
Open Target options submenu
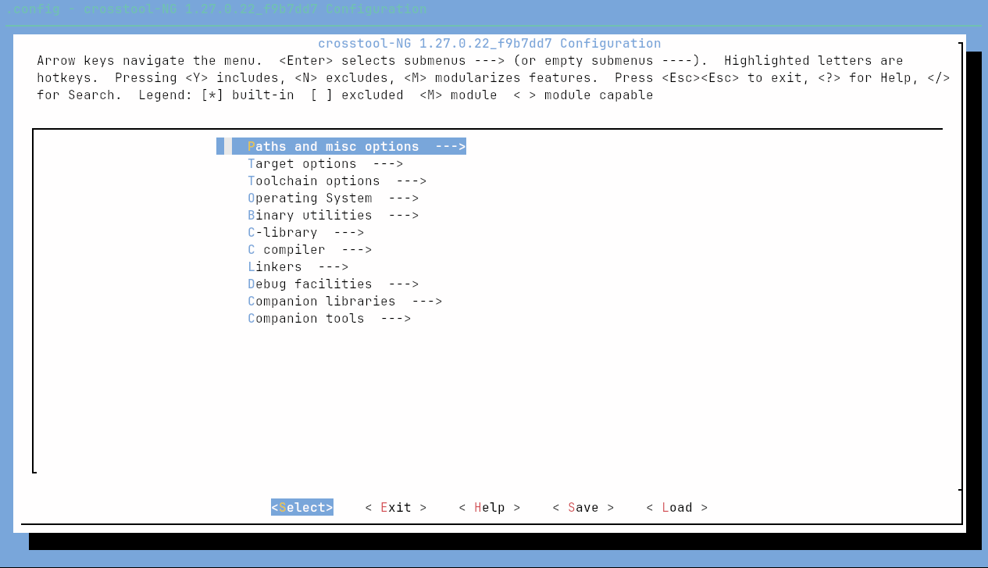[x=325, y=163]
